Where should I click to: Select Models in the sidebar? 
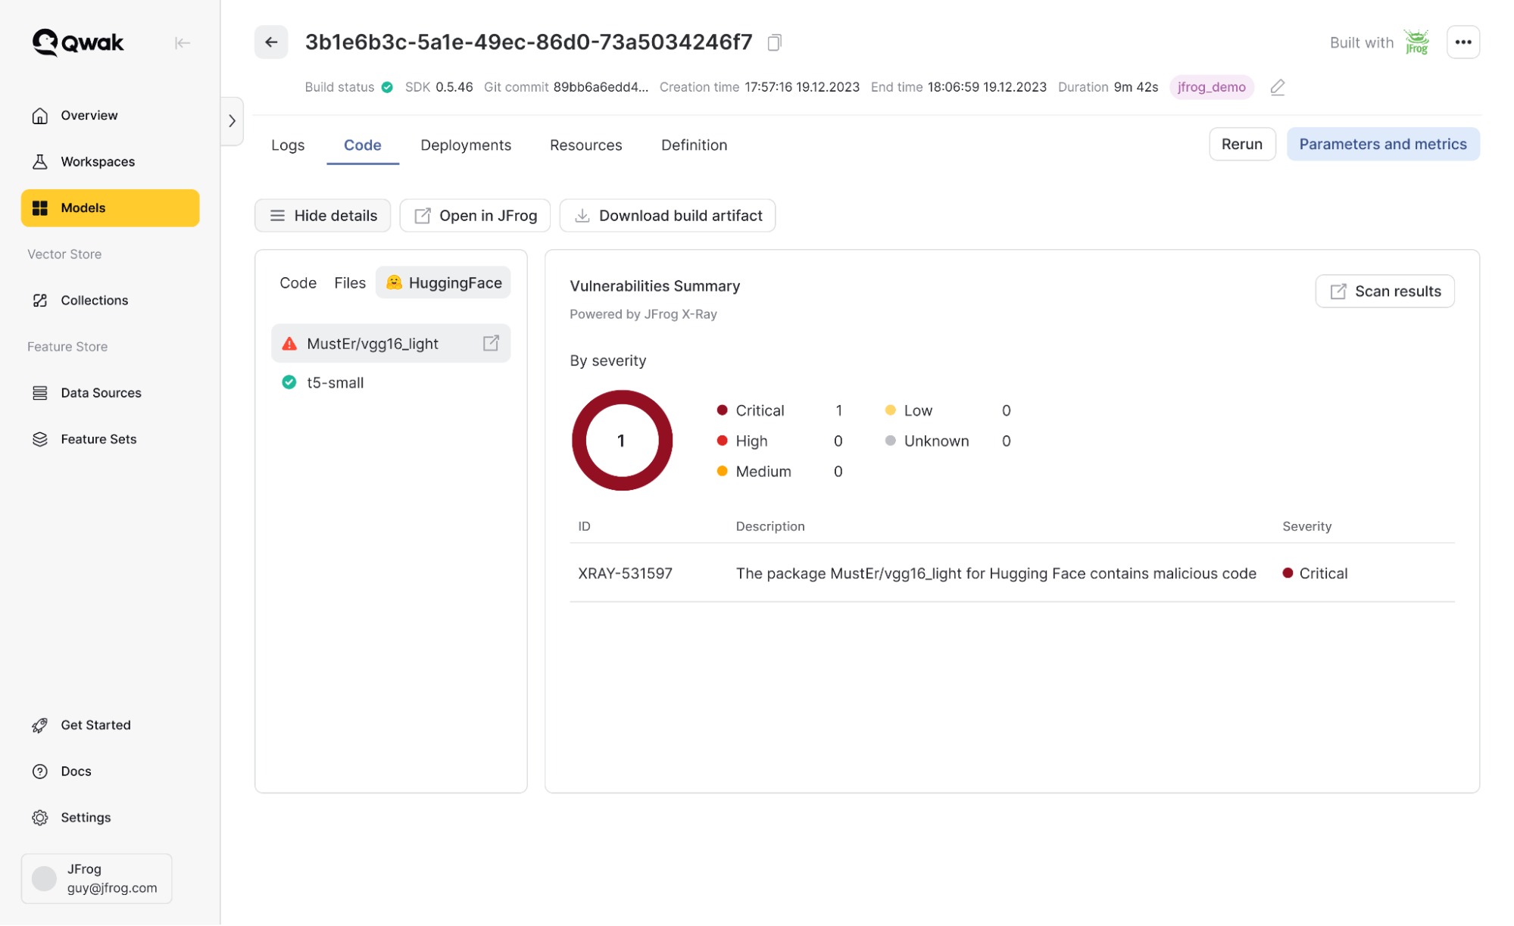[x=111, y=207]
